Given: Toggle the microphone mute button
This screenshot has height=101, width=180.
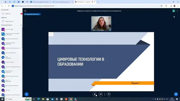Looking at the screenshot, I should point(95,94).
